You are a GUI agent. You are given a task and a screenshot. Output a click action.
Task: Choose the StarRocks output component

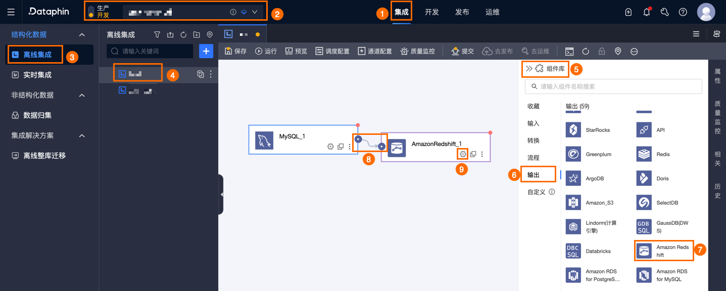point(589,130)
